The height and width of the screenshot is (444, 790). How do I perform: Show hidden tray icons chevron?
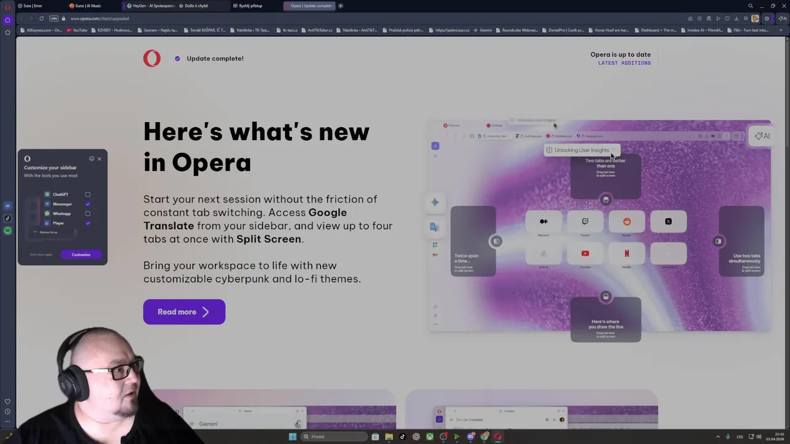718,437
